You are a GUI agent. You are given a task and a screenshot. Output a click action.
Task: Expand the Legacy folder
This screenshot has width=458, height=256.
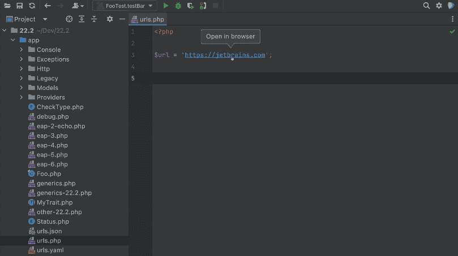tap(22, 78)
